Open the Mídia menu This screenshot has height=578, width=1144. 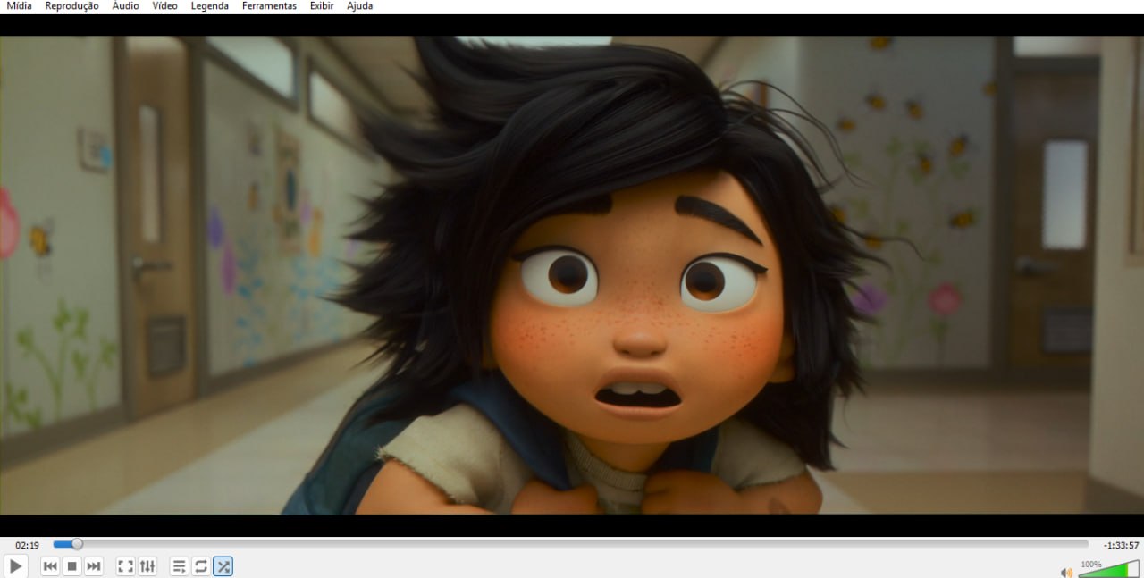19,6
